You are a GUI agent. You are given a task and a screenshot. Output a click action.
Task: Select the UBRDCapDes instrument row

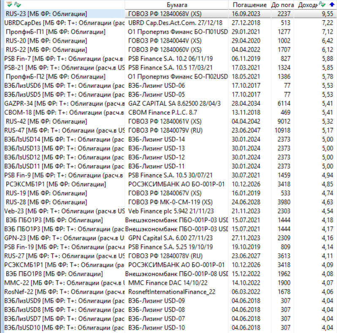tap(63, 22)
